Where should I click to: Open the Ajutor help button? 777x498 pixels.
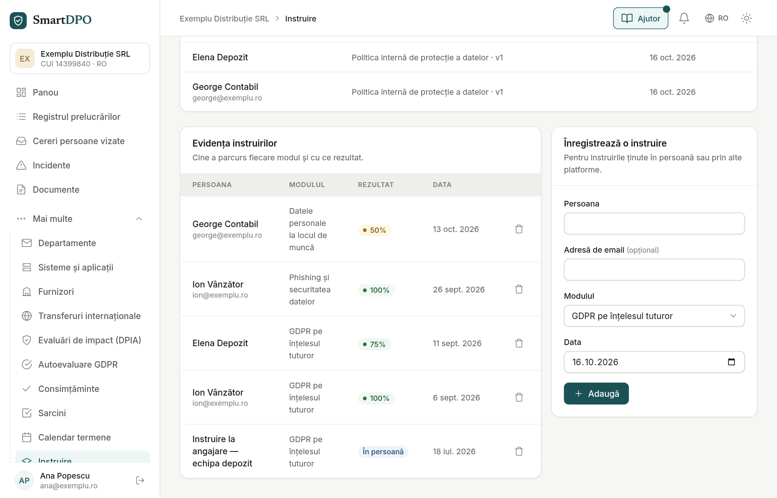641,18
